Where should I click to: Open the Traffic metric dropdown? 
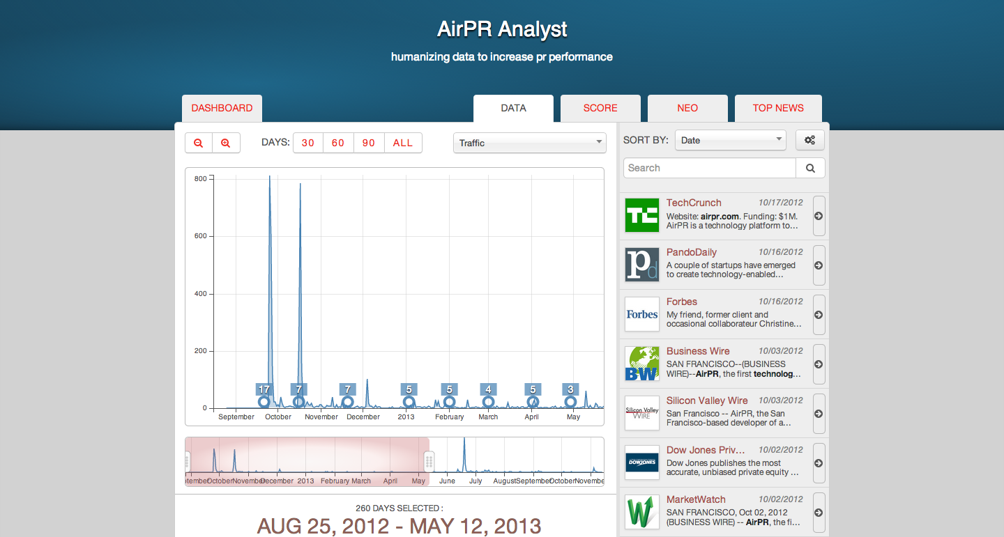pyautogui.click(x=530, y=143)
